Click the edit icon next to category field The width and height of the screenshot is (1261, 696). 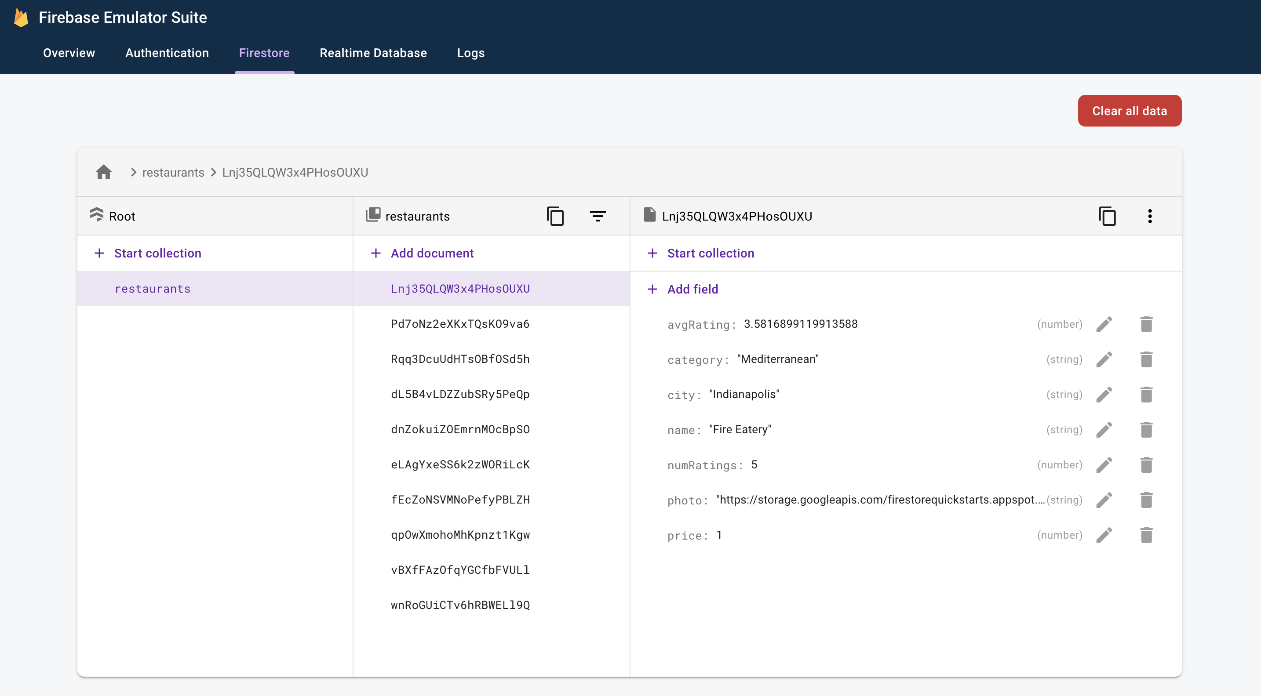[1105, 359]
